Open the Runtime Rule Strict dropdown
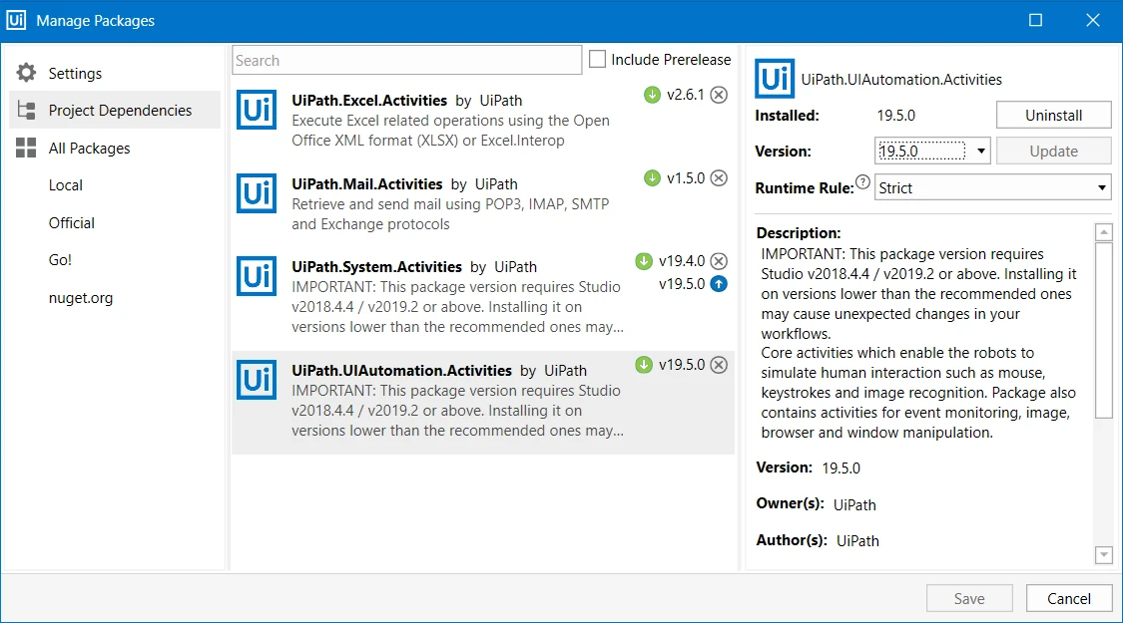The width and height of the screenshot is (1123, 623). 1101,188
